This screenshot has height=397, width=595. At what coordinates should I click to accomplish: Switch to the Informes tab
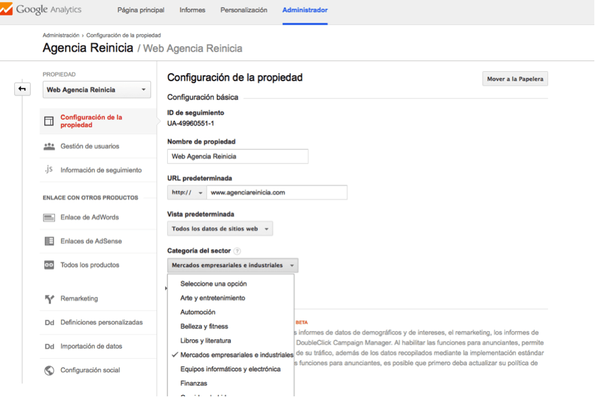(192, 10)
